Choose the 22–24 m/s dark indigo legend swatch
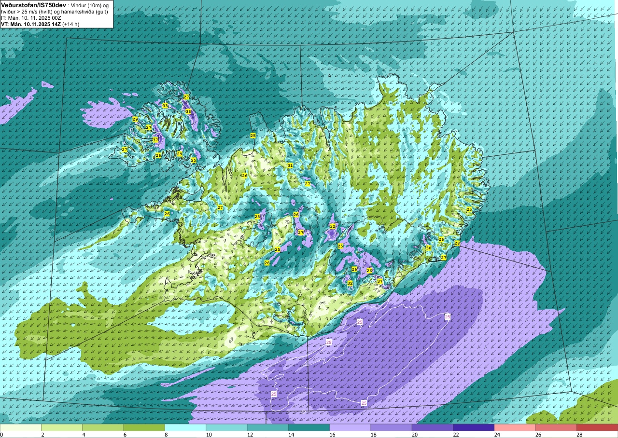The width and height of the screenshot is (618, 438). point(474,427)
